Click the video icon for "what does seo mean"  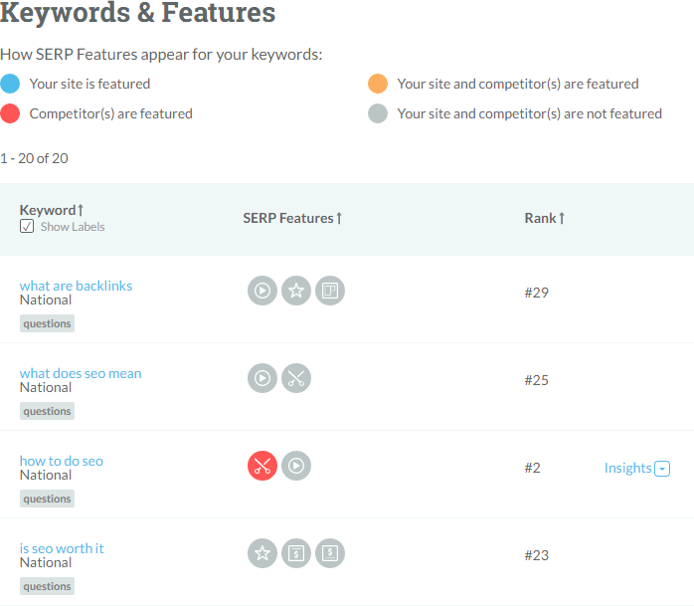(x=262, y=378)
